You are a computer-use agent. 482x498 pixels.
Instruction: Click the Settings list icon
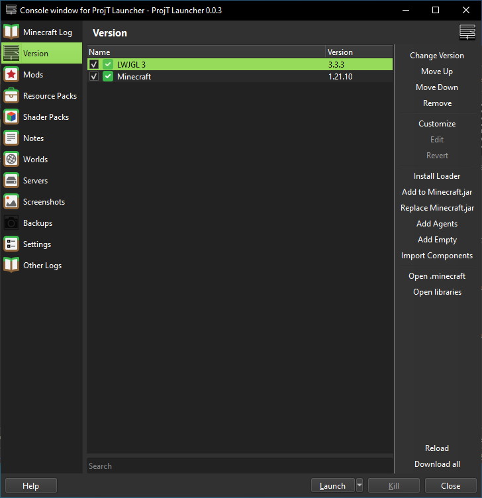[11, 244]
